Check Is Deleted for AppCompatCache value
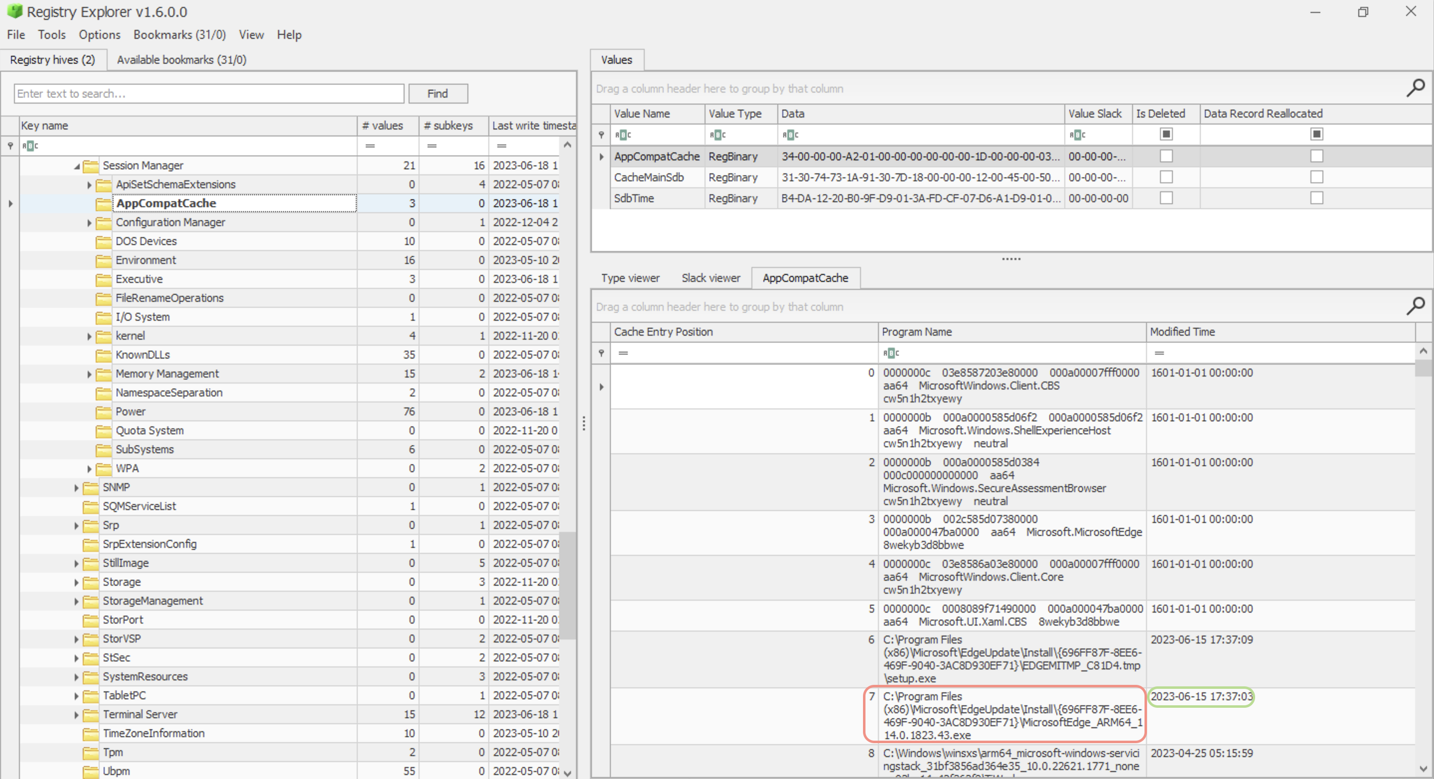 click(x=1165, y=156)
